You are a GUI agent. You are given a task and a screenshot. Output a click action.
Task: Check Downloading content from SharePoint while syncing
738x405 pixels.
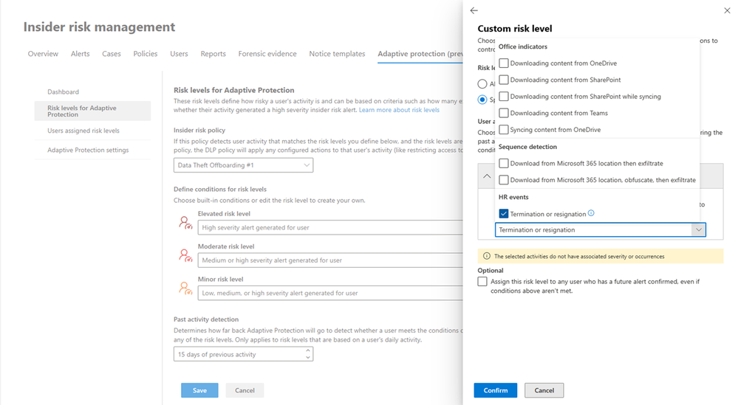click(504, 97)
